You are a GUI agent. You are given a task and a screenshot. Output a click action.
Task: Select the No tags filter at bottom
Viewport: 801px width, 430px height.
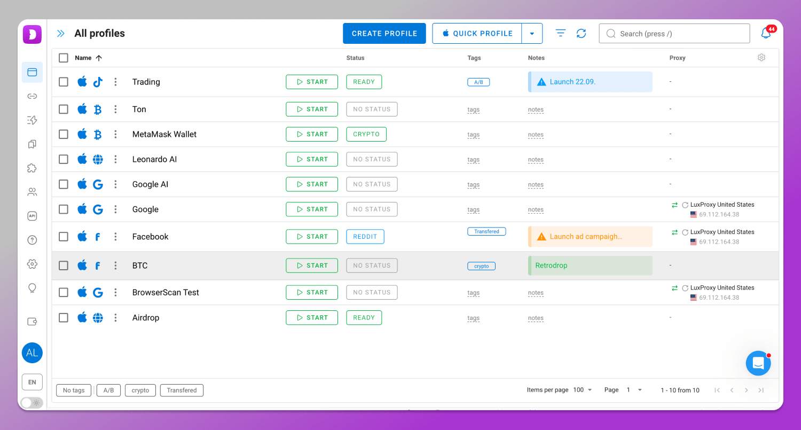pos(74,390)
